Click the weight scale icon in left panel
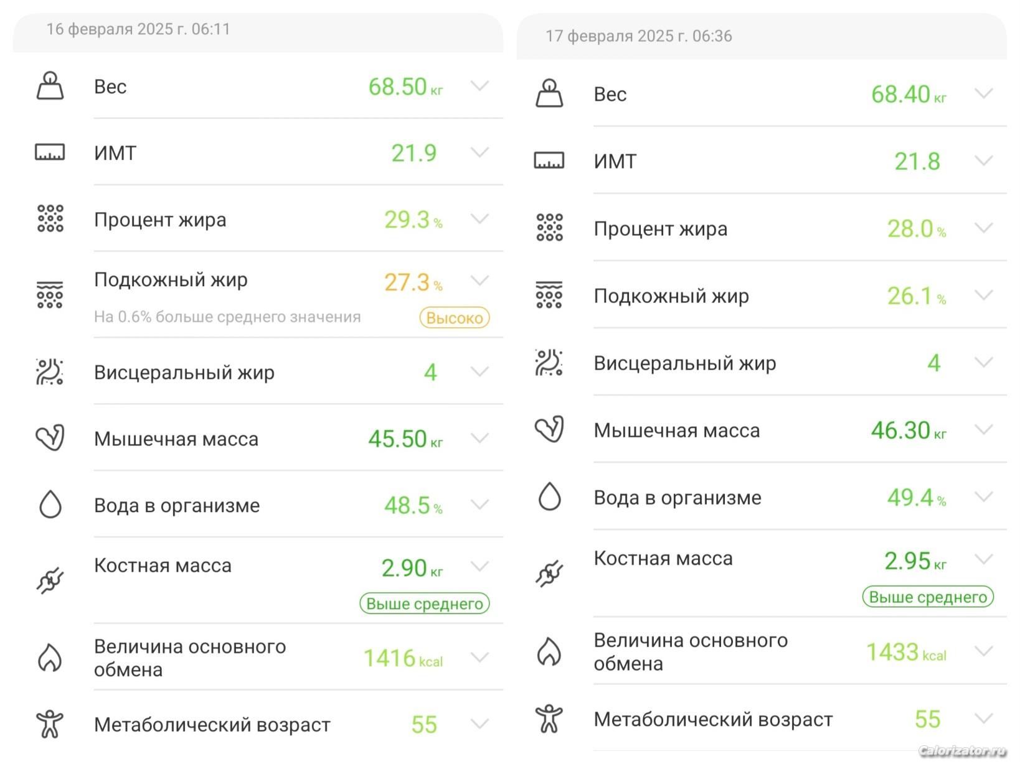 click(x=50, y=86)
